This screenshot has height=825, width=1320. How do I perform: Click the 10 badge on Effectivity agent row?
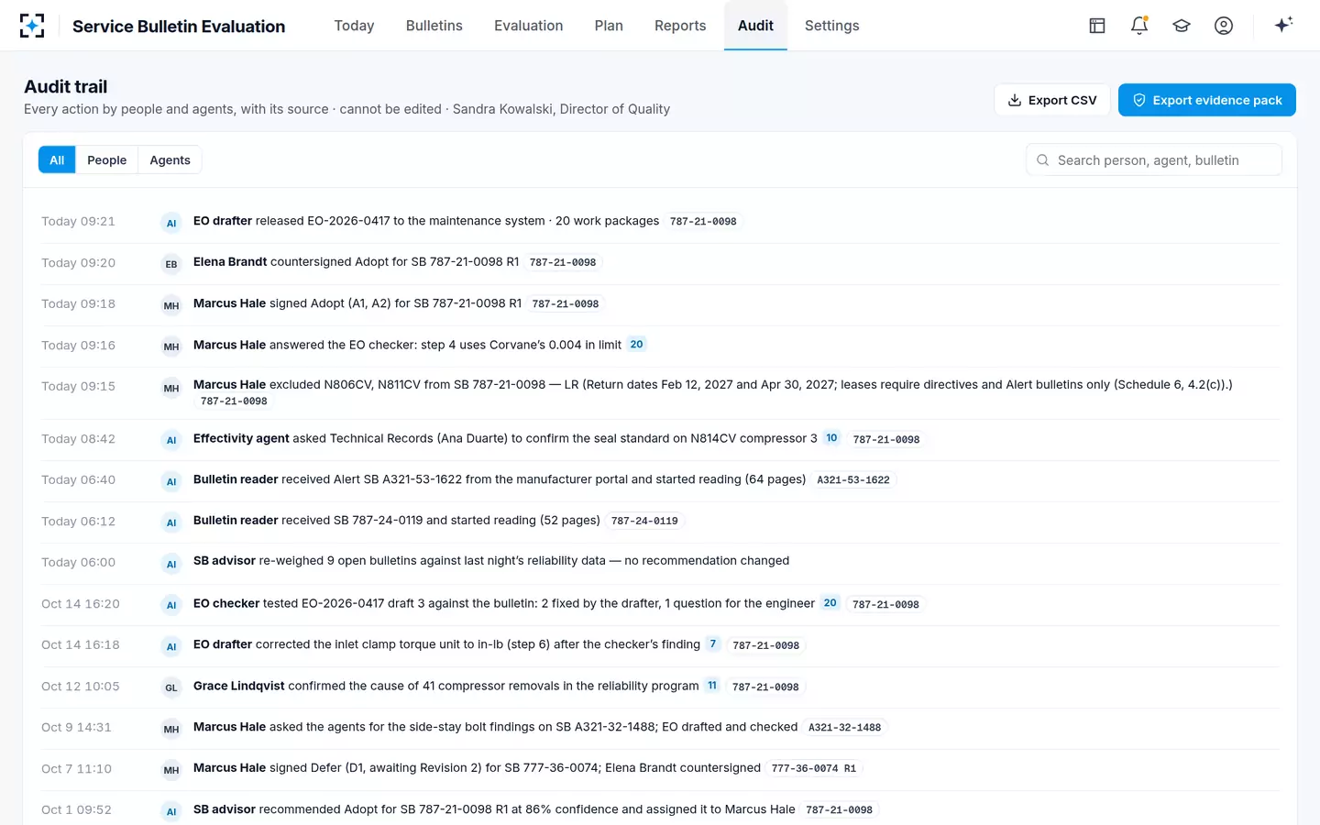click(x=831, y=438)
